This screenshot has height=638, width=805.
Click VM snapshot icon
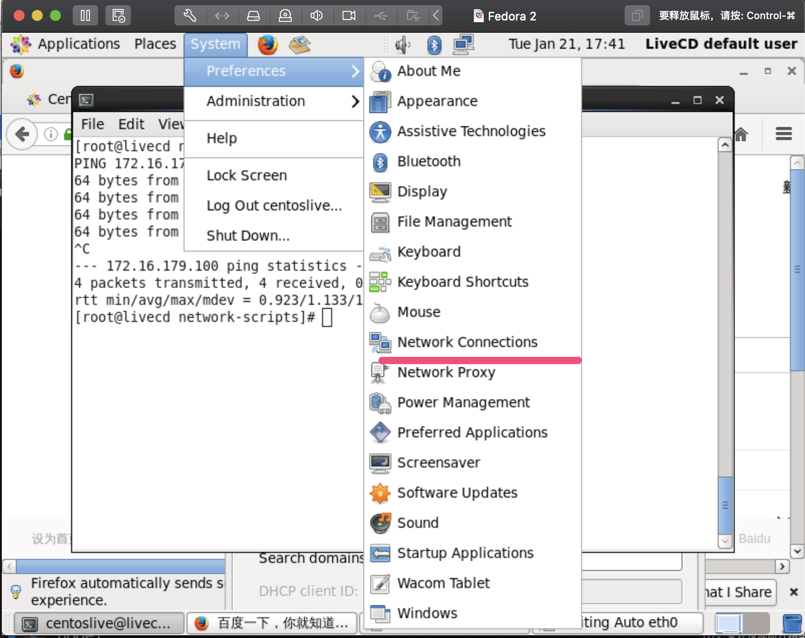coord(118,16)
